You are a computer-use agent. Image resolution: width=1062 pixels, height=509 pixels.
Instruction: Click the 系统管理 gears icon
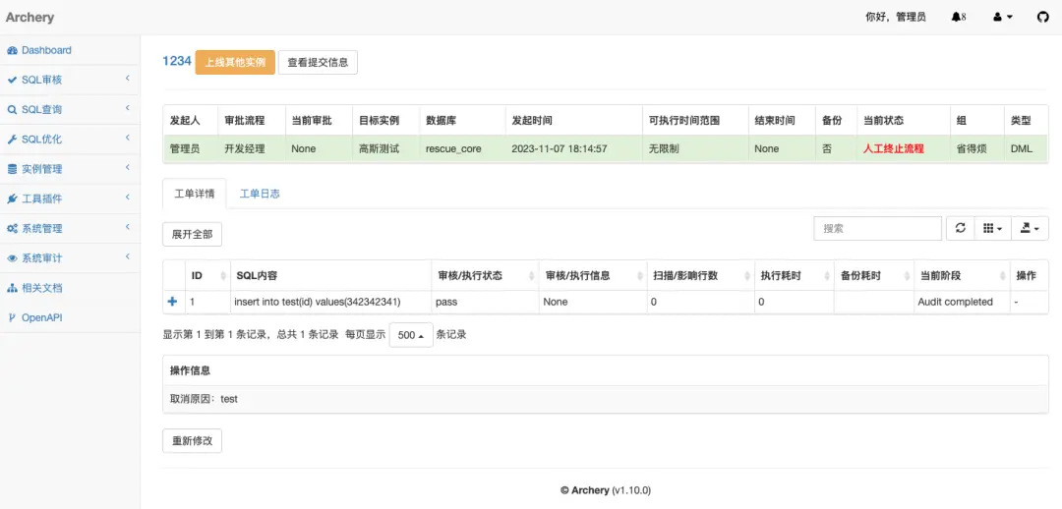click(x=12, y=229)
